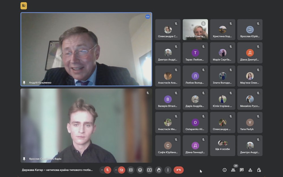Leave the call with red hang-up button
The height and width of the screenshot is (177, 283).
pos(179,170)
